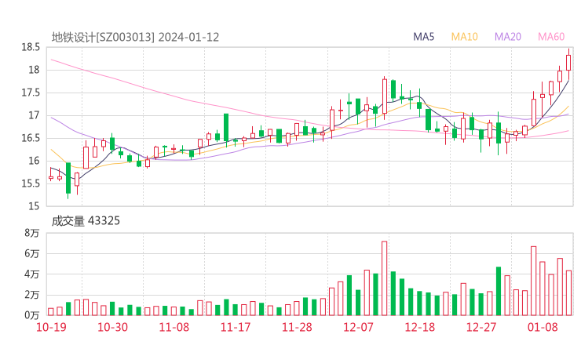
Task: Select the 11-28 date label
Action: pos(297,327)
